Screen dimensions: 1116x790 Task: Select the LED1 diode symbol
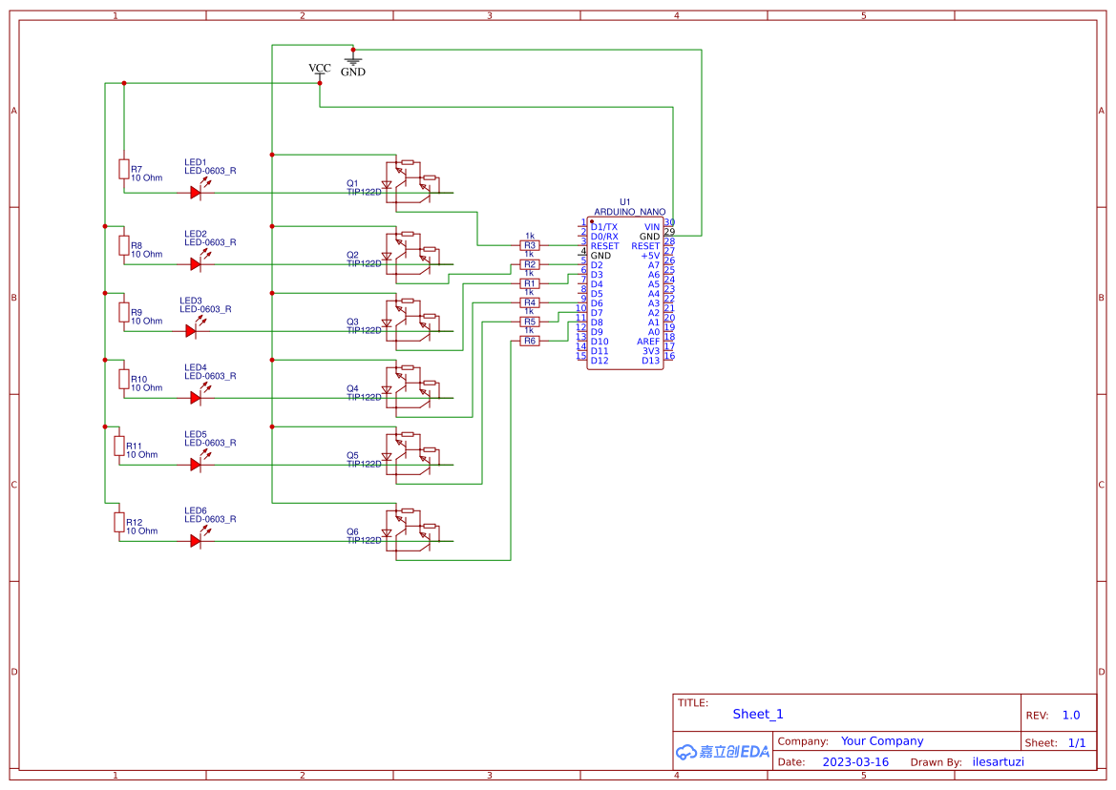pos(196,191)
